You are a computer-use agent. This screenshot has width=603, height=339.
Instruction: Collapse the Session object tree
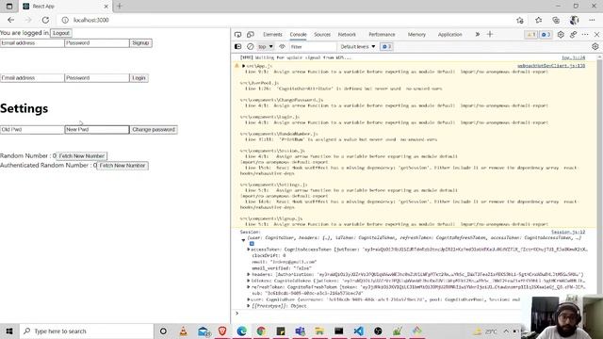coord(243,240)
